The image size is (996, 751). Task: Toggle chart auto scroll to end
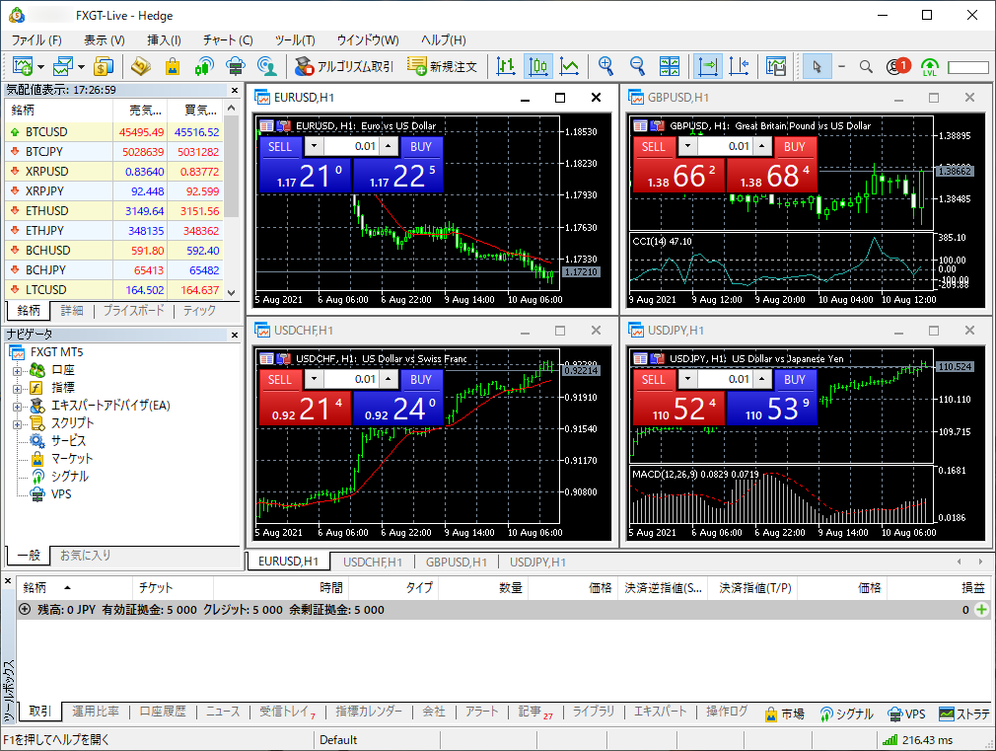point(708,66)
